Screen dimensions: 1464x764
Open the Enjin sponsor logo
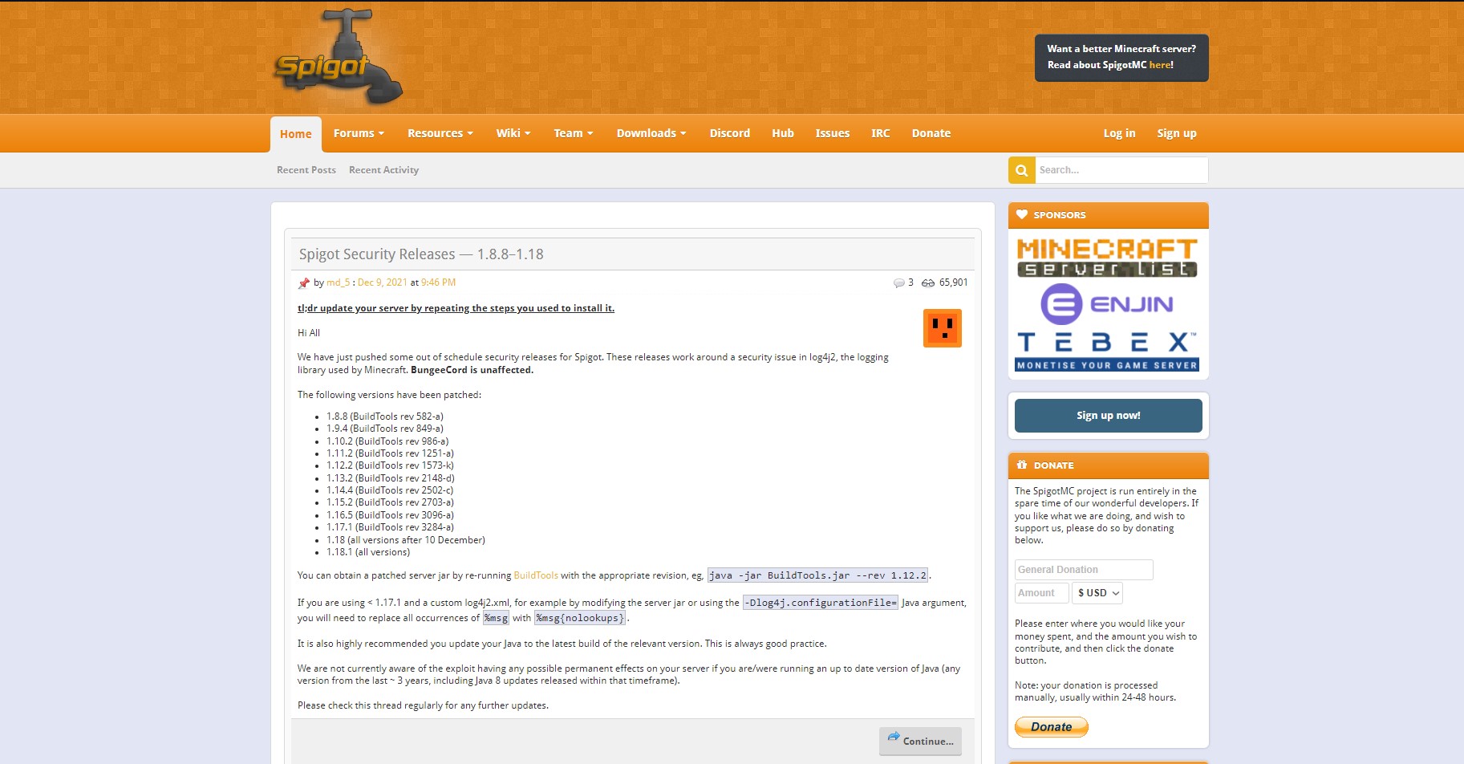[1107, 304]
